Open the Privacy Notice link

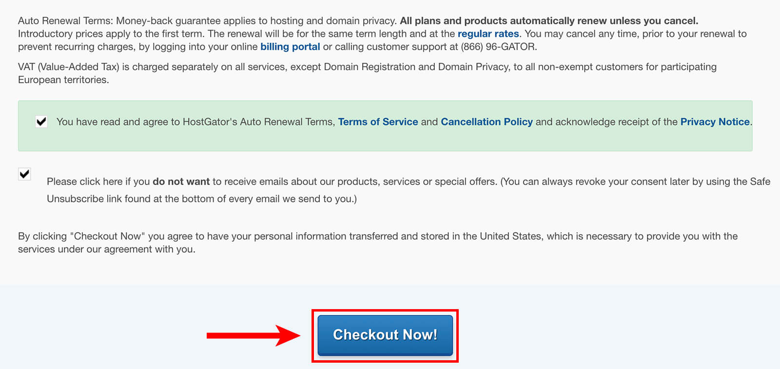[x=715, y=122]
